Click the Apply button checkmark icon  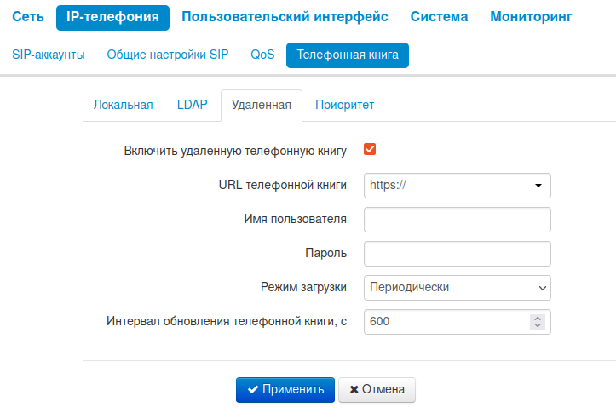[x=253, y=390]
